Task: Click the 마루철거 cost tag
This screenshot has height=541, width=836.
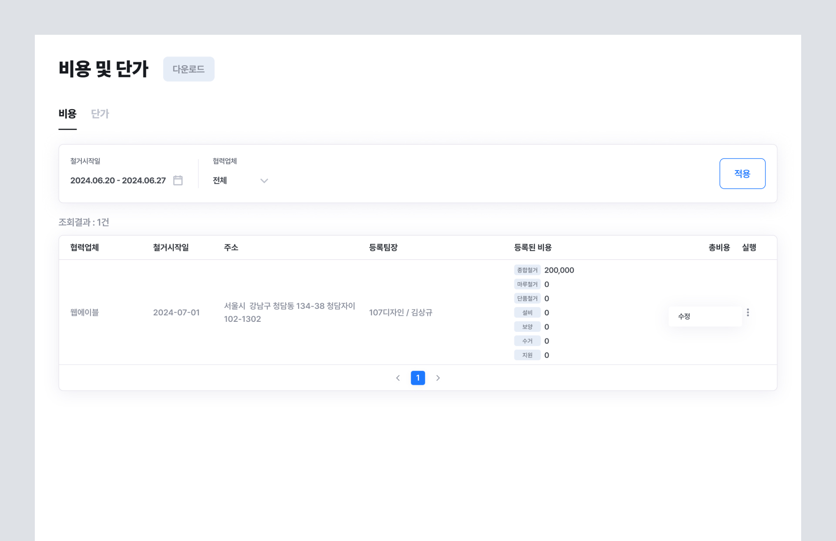Action: pos(527,284)
